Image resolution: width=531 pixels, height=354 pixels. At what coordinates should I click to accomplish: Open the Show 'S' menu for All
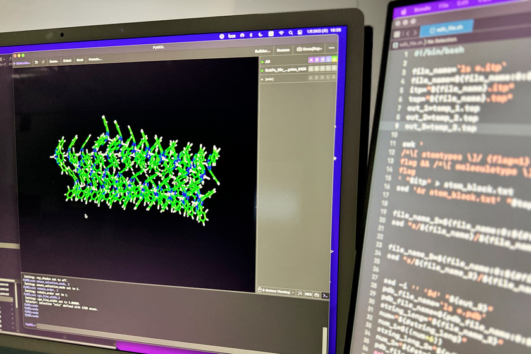315,59
